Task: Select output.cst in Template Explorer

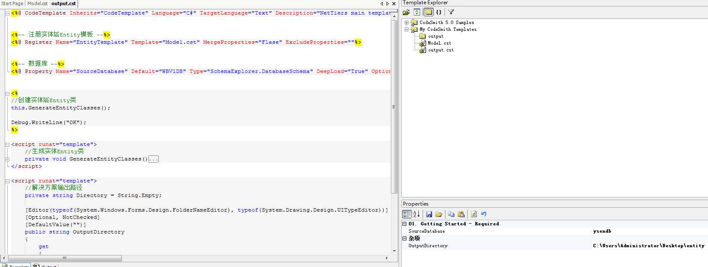Action: (441, 50)
